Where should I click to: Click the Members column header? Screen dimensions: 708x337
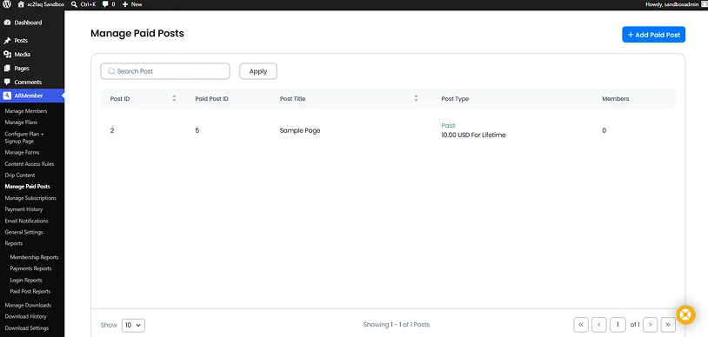click(616, 98)
